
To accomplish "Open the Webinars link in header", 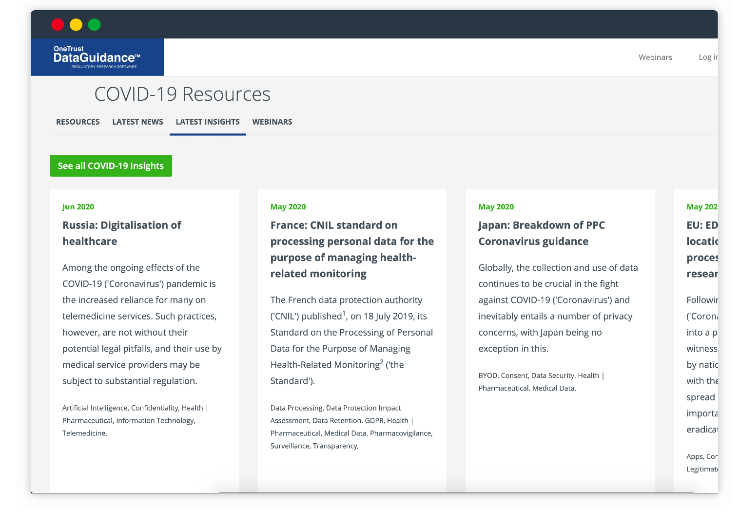I will 655,57.
